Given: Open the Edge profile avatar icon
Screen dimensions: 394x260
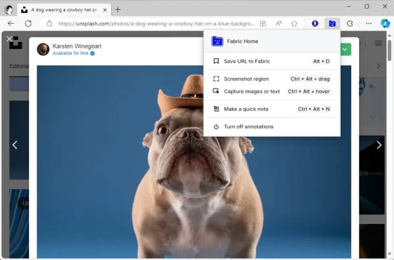Looking at the screenshot, I should pyautogui.click(x=9, y=10).
